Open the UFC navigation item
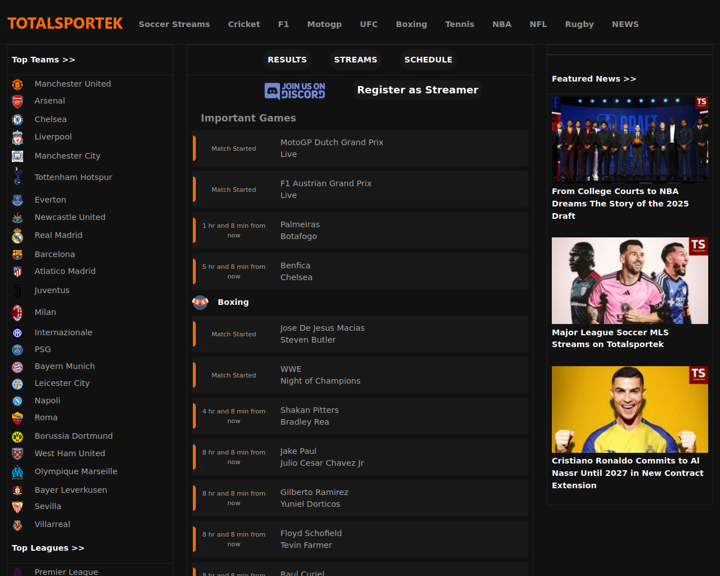The image size is (720, 576). pyautogui.click(x=369, y=24)
